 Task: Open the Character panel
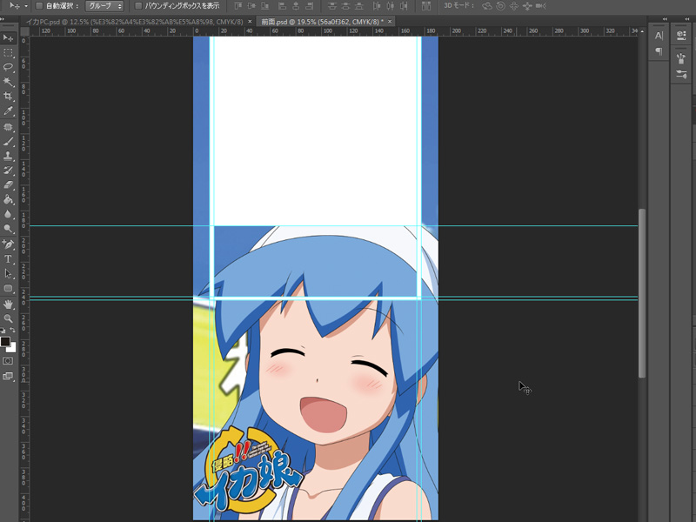(659, 36)
